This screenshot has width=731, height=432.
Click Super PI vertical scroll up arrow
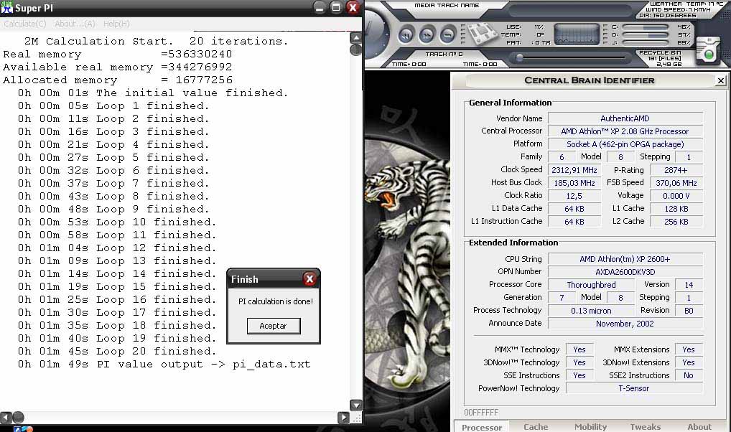pyautogui.click(x=355, y=38)
